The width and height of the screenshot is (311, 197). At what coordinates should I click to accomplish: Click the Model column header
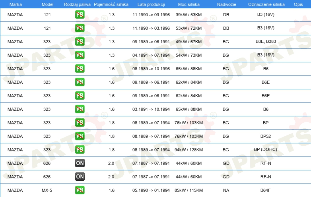(47, 4)
